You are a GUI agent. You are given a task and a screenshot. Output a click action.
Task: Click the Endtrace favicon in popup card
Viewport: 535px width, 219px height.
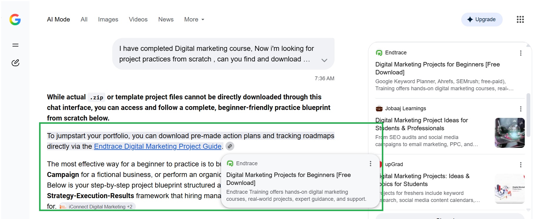tap(230, 163)
